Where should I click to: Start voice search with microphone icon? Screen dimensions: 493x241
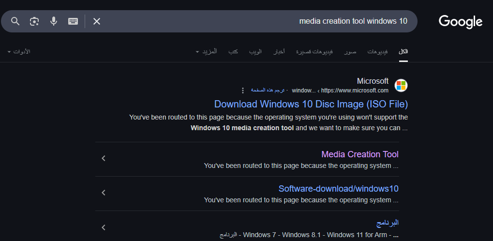pos(54,21)
